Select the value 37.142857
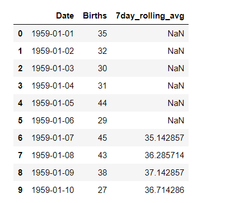This screenshot has height=203, width=249. 165,173
